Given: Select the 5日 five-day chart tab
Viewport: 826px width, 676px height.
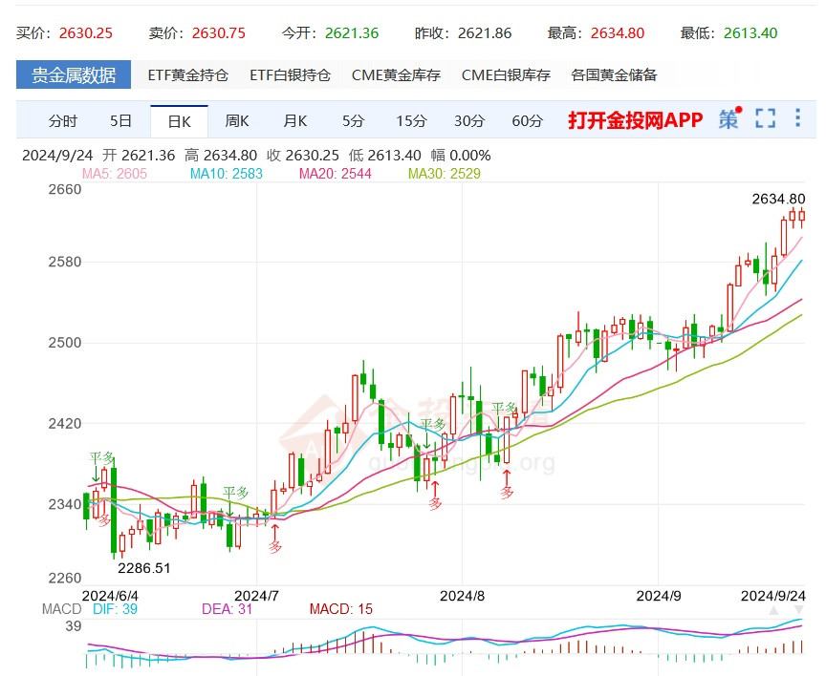Looking at the screenshot, I should (121, 120).
